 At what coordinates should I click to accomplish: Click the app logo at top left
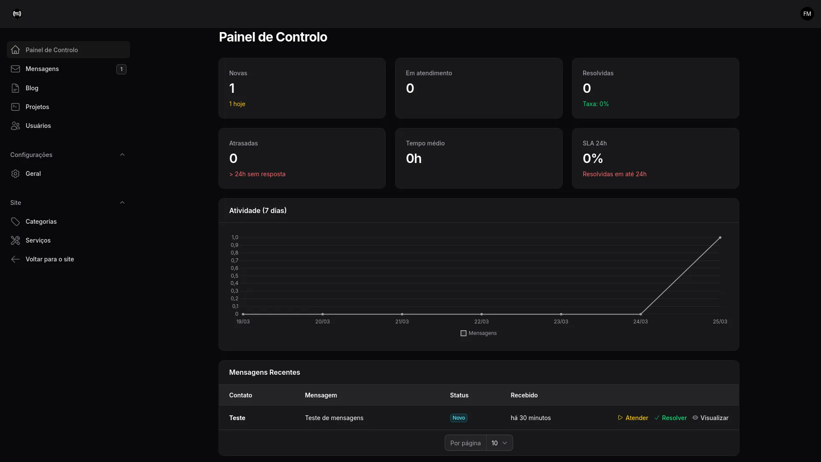pos(17,14)
